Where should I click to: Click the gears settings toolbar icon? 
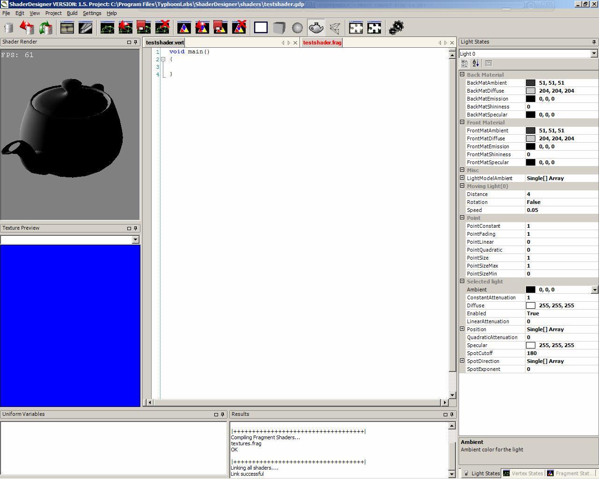[396, 28]
